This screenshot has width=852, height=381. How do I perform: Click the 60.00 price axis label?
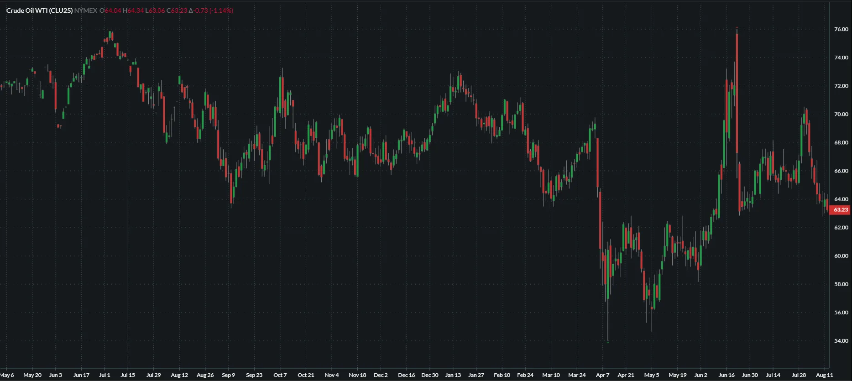[x=841, y=256]
